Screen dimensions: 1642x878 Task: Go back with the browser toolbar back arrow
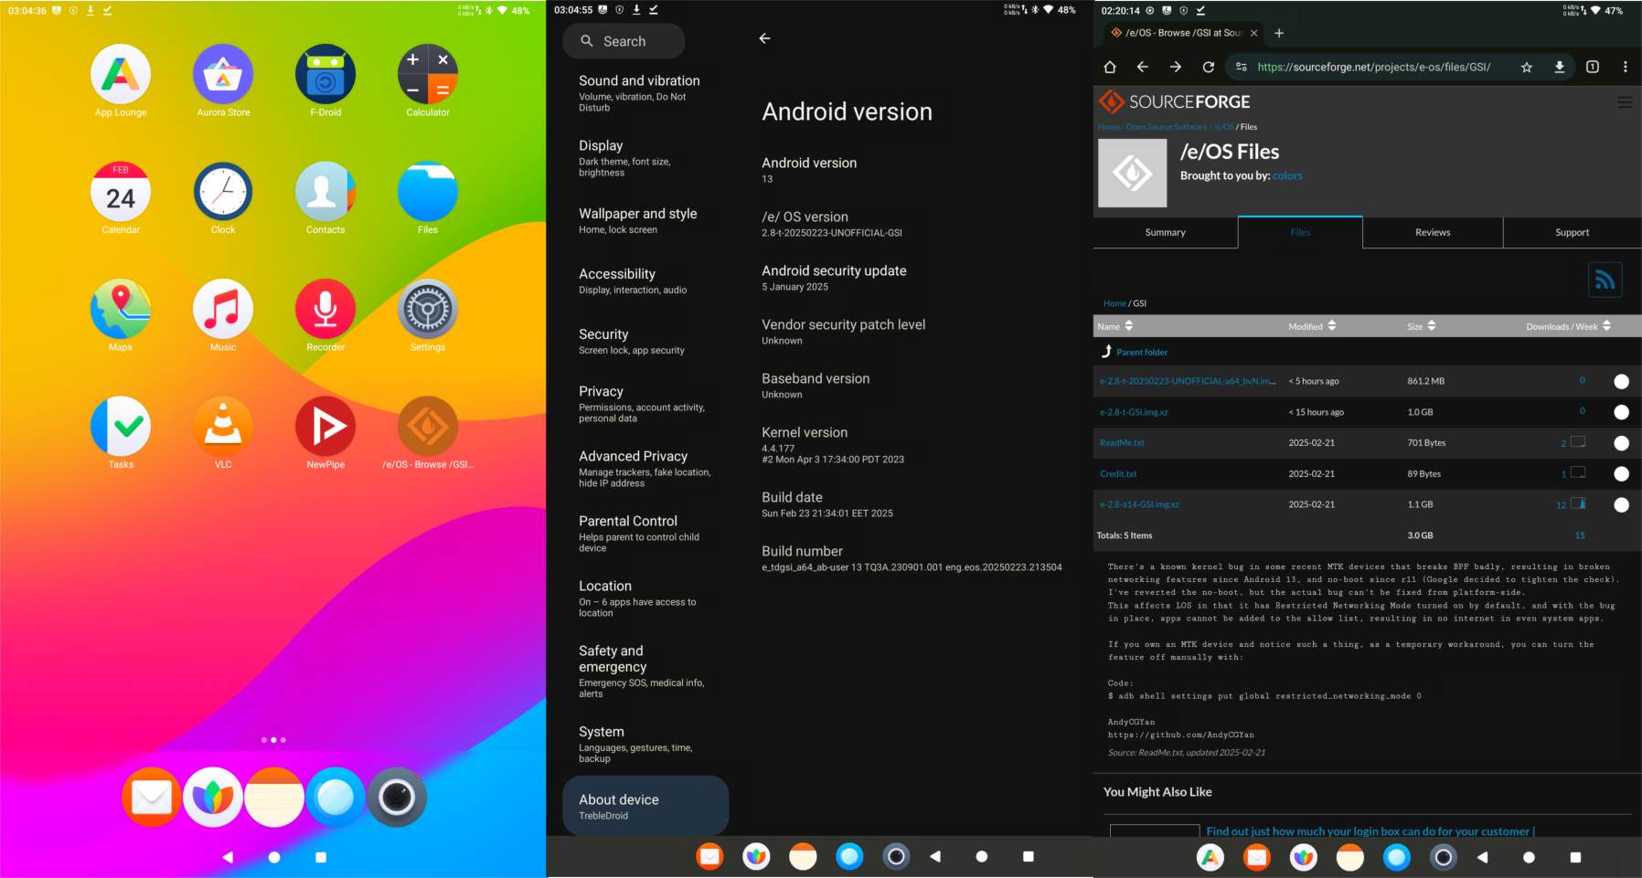coord(1143,67)
